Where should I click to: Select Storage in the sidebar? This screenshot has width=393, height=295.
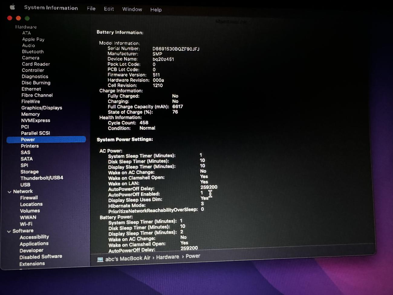29,172
